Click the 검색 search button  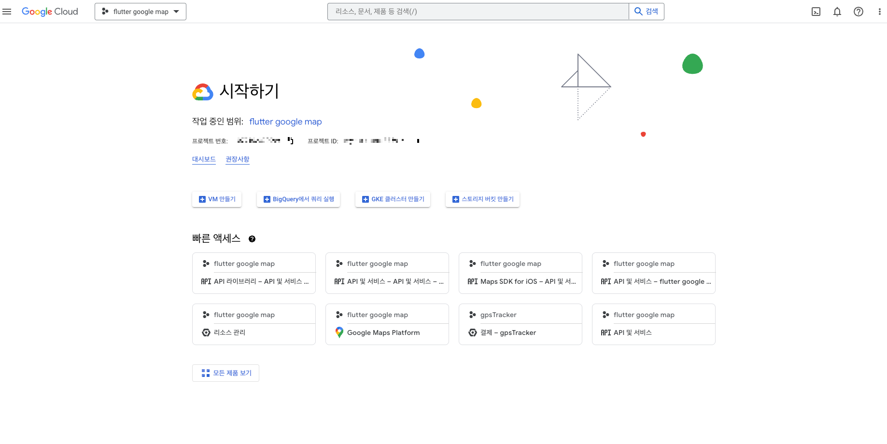pyautogui.click(x=647, y=12)
